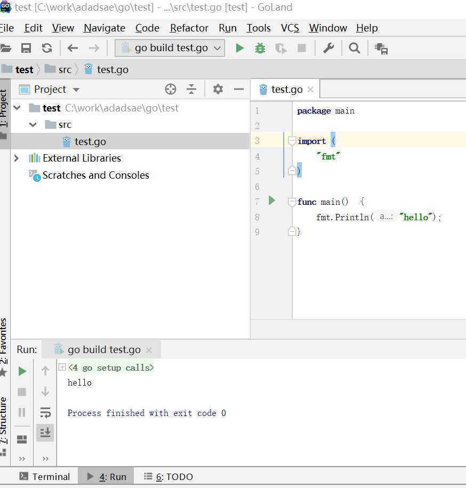Click the run gutter icon beside func main
The image size is (466, 488).
[x=272, y=201]
